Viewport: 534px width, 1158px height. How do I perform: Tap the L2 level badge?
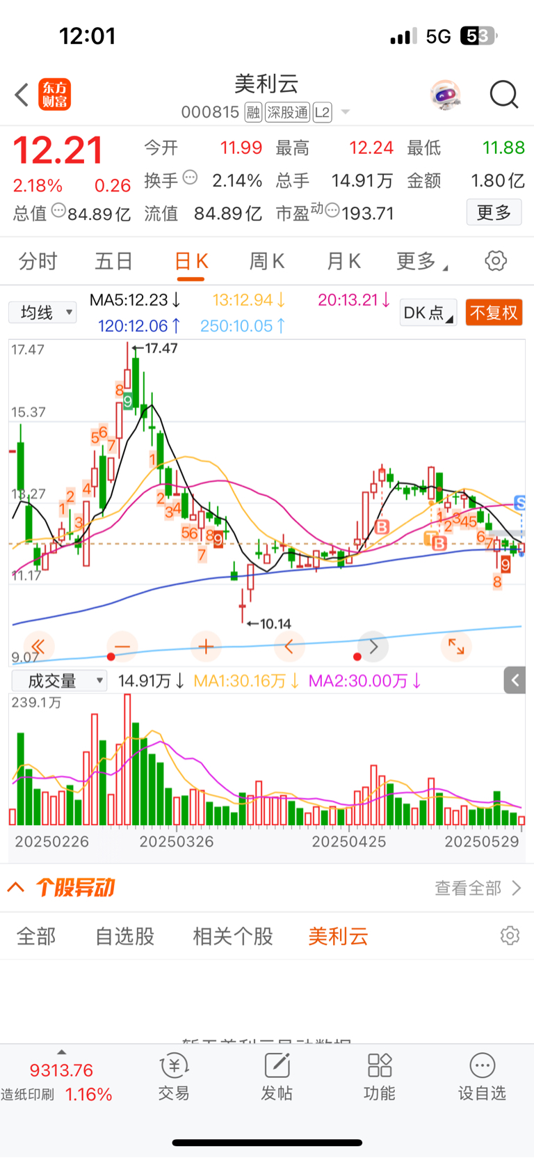323,112
